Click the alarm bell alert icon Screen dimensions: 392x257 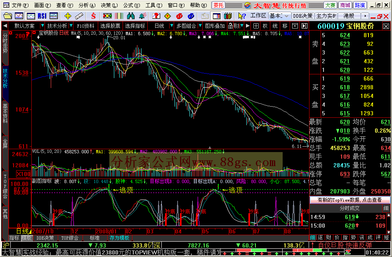[x=142, y=16]
